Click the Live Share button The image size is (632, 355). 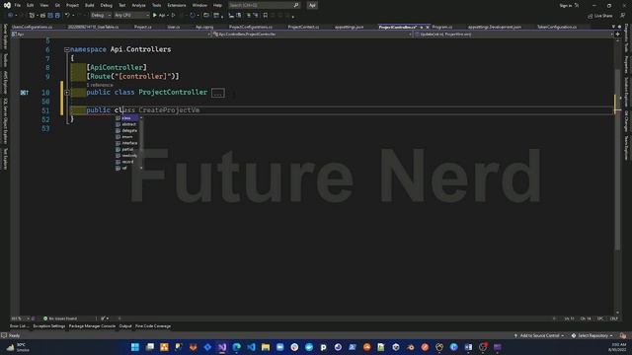[x=600, y=16]
